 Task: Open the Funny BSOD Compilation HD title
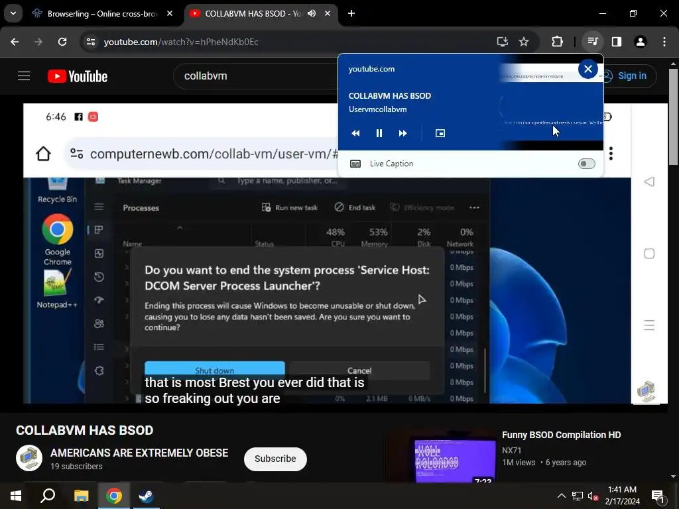(x=561, y=435)
